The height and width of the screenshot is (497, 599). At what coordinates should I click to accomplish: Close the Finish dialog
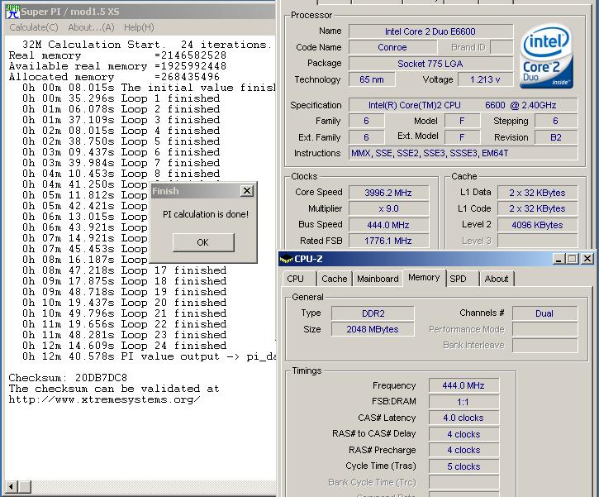[x=247, y=190]
